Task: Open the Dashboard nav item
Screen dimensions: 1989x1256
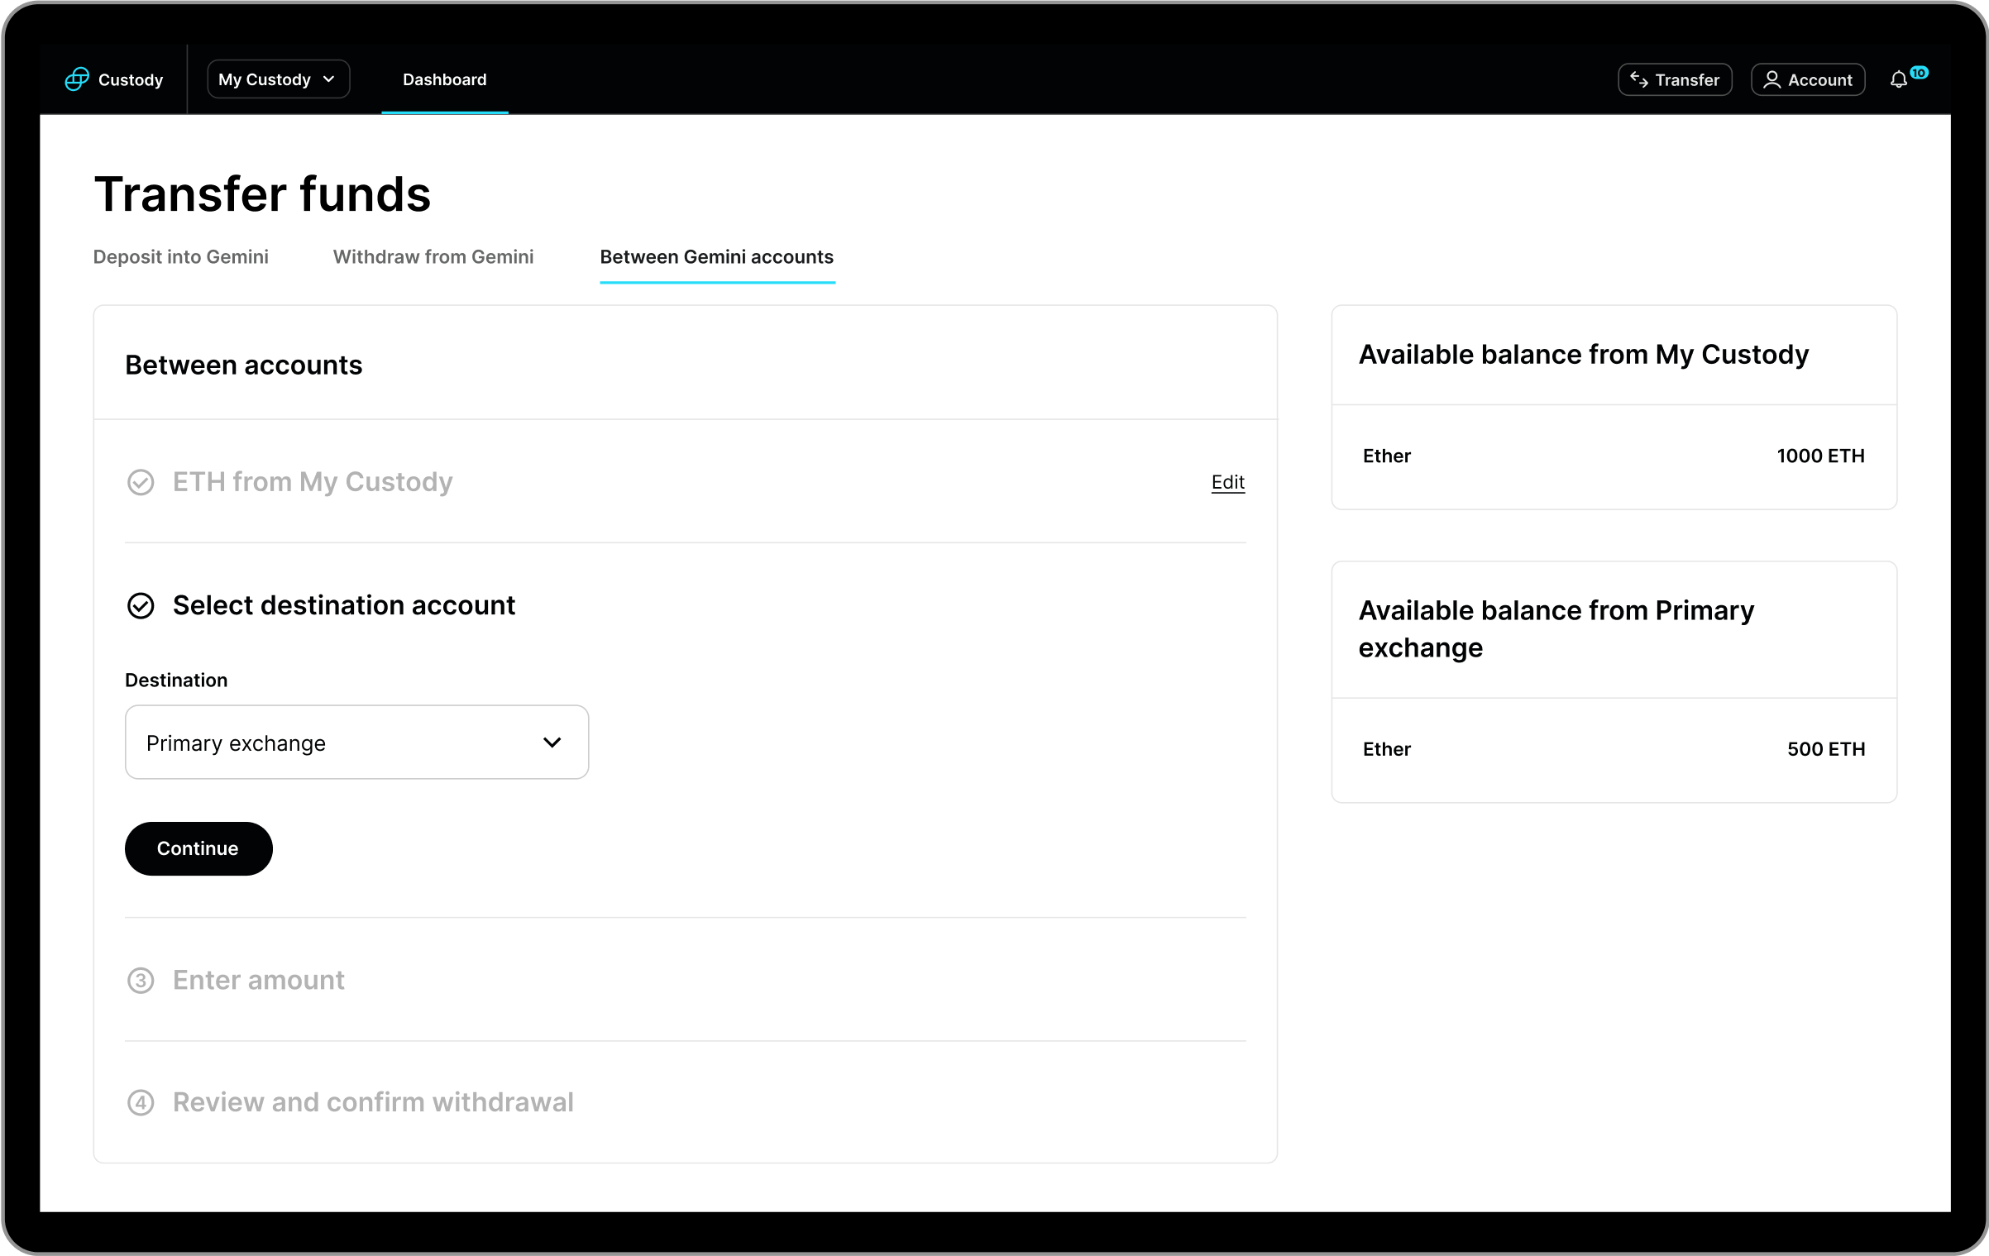Action: tap(444, 79)
